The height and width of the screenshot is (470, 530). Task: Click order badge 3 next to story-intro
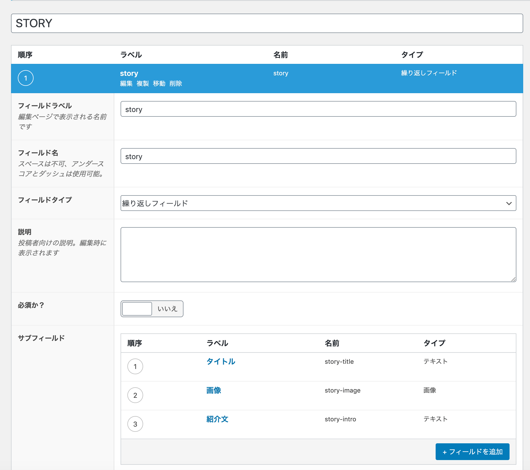point(135,424)
